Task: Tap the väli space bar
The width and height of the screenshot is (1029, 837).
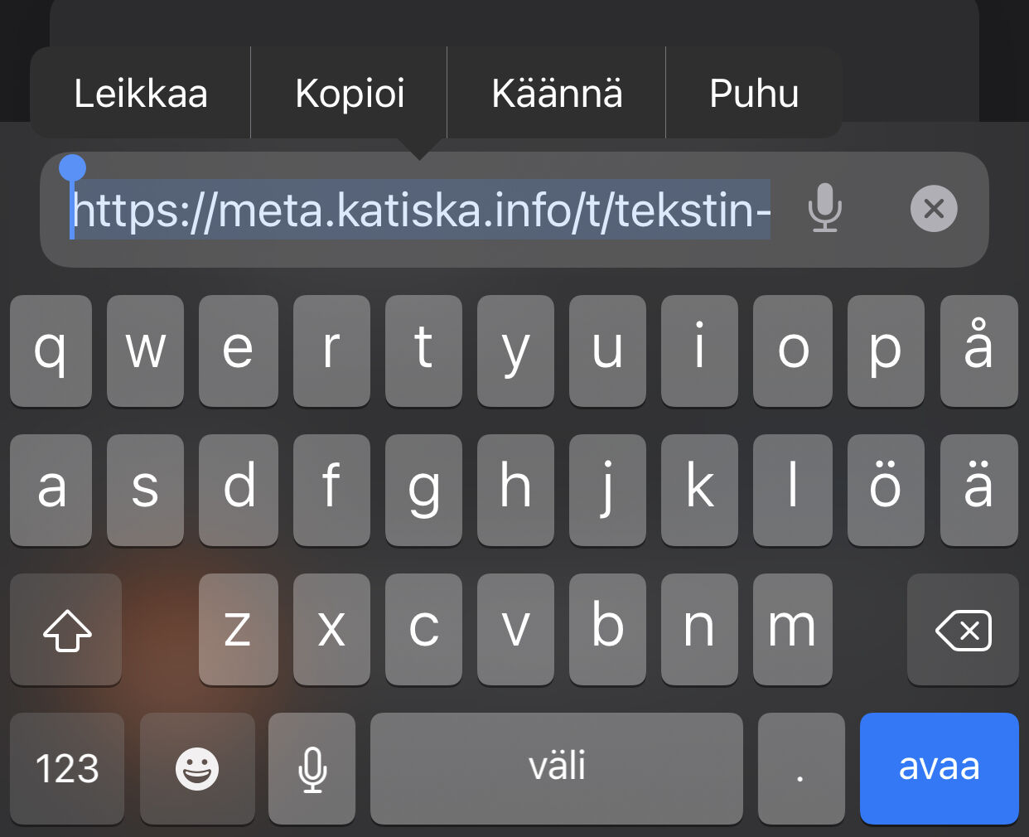Action: [x=557, y=768]
